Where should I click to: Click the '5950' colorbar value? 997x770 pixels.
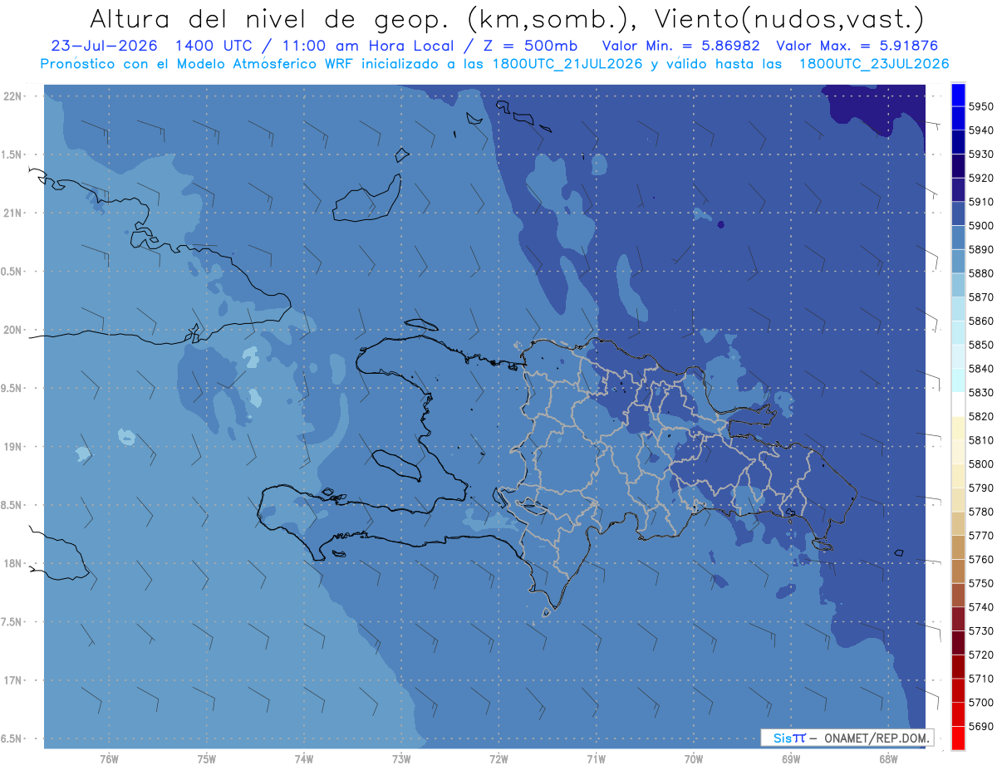tap(980, 106)
